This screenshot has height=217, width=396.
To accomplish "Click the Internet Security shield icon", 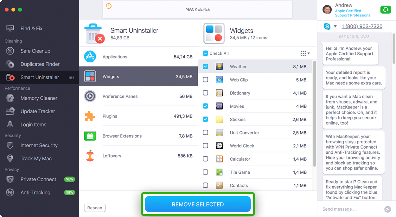I will pos(10,146).
